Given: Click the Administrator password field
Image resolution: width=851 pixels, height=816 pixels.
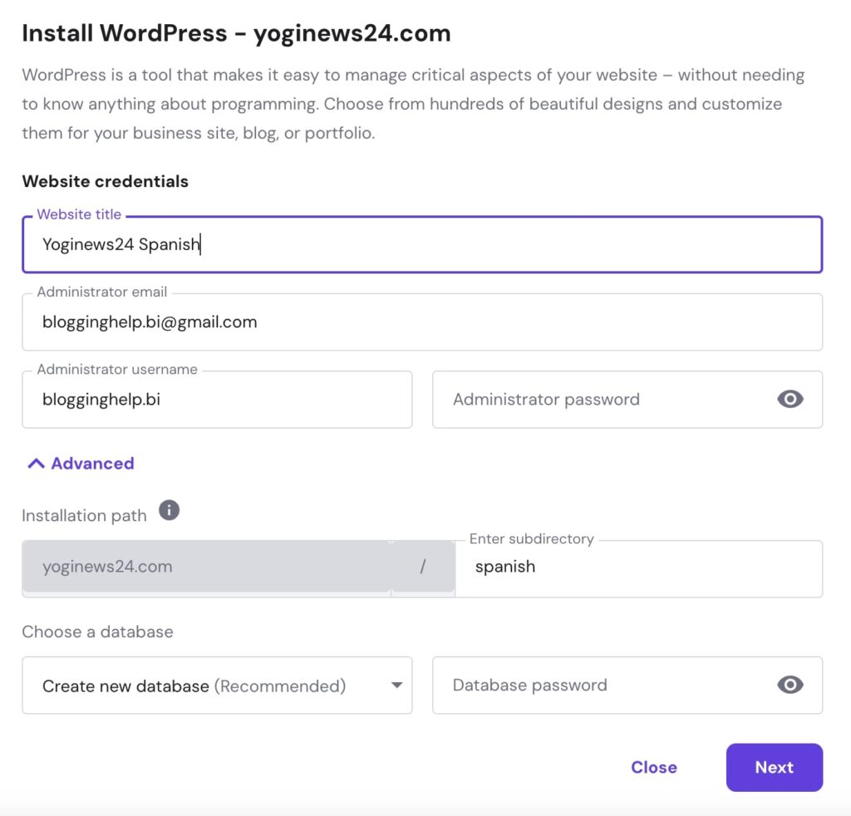Looking at the screenshot, I should 603,400.
